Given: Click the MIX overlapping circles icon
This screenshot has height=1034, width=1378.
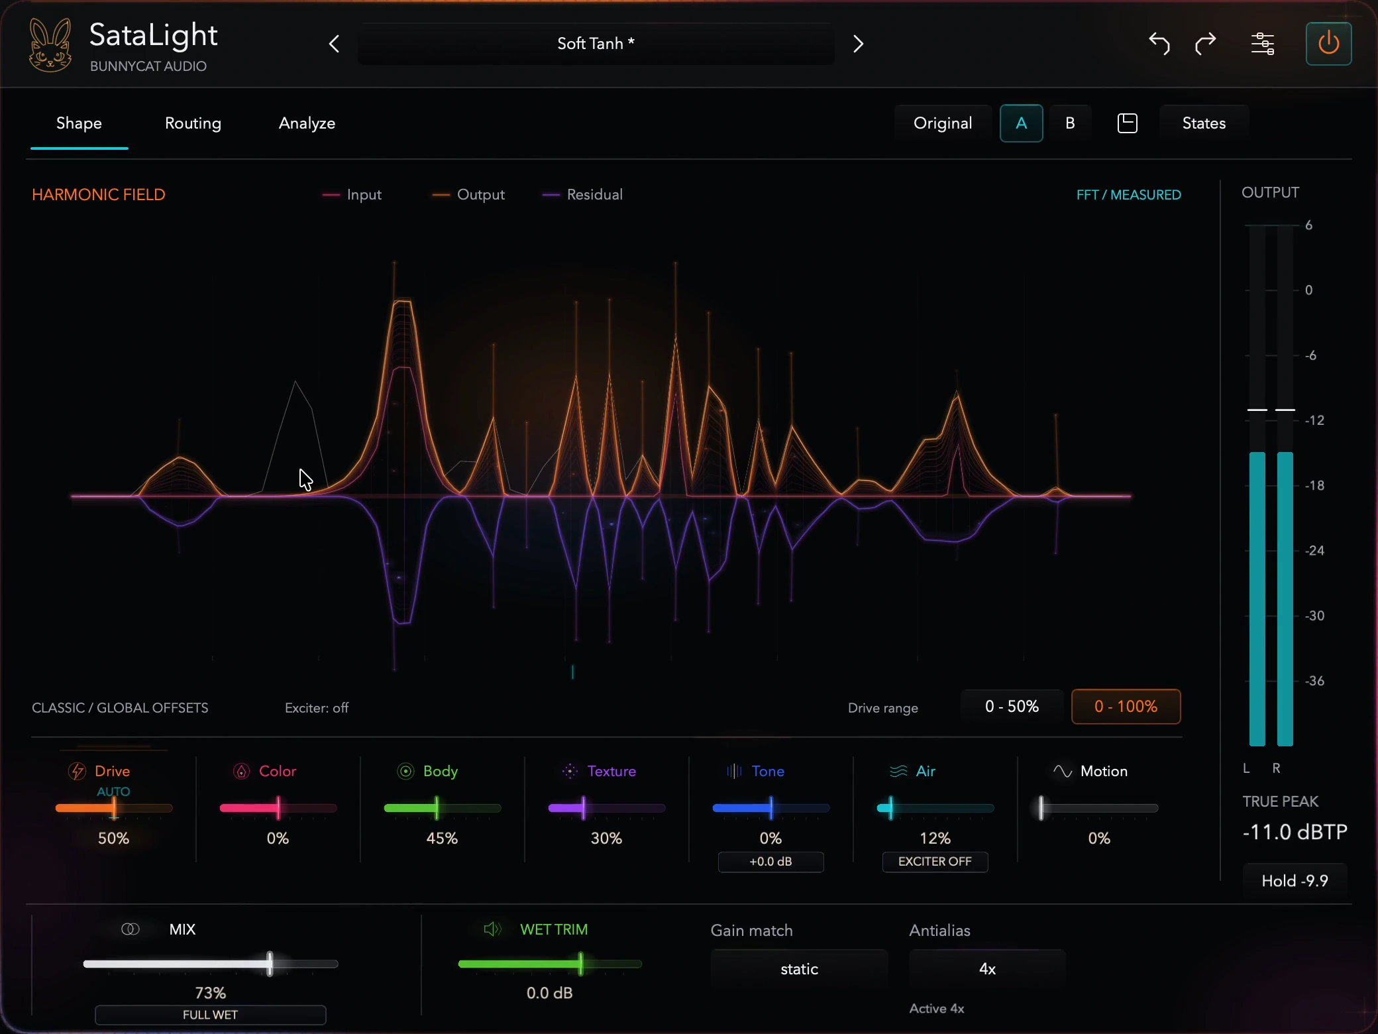Looking at the screenshot, I should click(131, 929).
